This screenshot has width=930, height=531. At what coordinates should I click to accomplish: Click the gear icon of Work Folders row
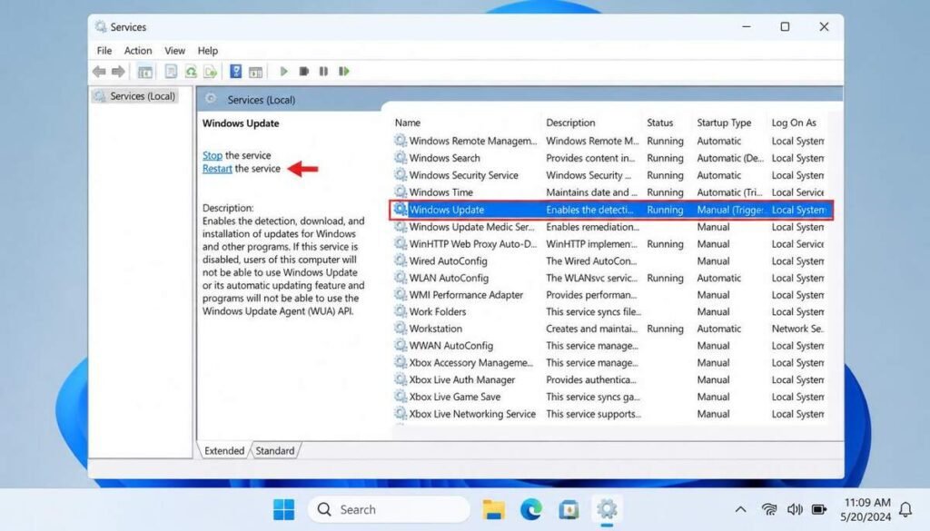tap(401, 311)
